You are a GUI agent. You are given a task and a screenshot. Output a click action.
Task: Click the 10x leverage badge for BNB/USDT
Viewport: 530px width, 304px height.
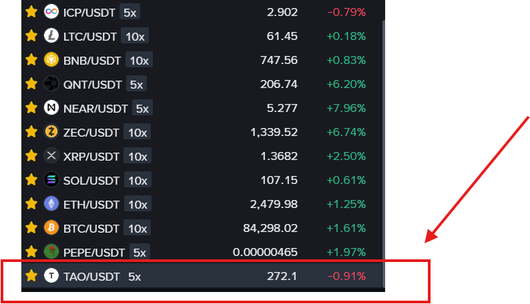[140, 61]
